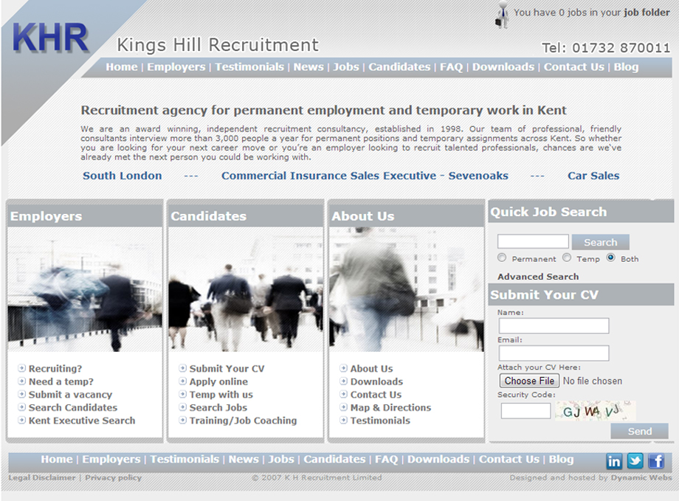The image size is (679, 501).
Task: Open Contact Us link in About Us list
Action: point(376,395)
